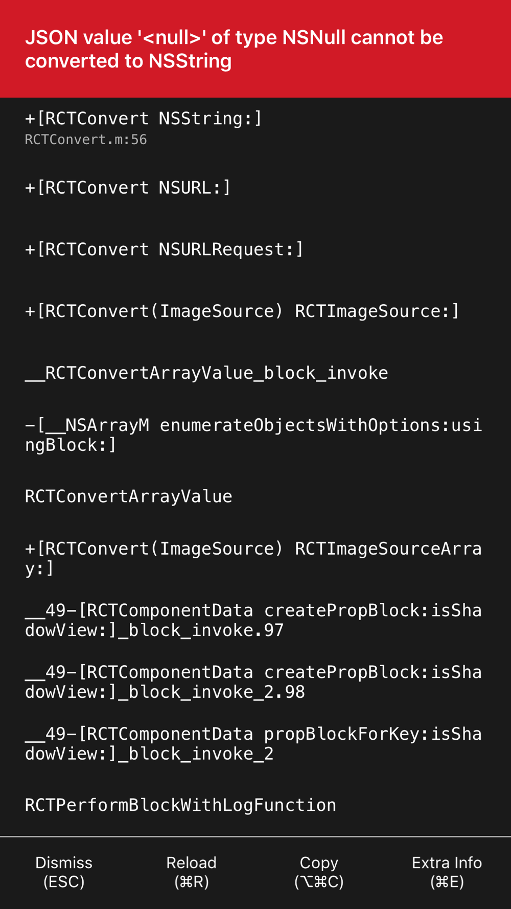The height and width of the screenshot is (909, 511).
Task: Select the RCTConvert NSURLRequest frame
Action: pyautogui.click(x=255, y=249)
